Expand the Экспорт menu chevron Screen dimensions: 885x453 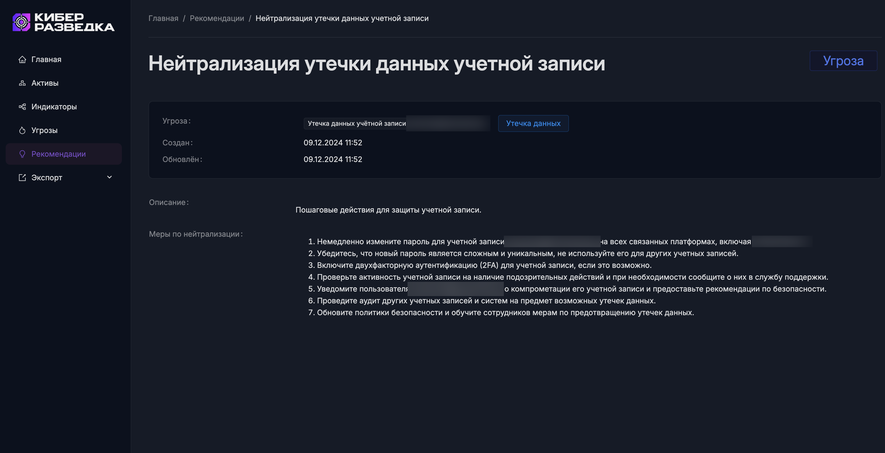pos(109,177)
